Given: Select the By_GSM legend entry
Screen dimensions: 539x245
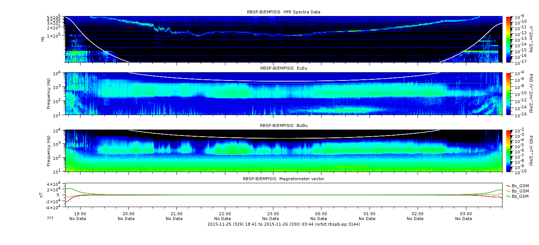Looking at the screenshot, I should click(x=517, y=191).
